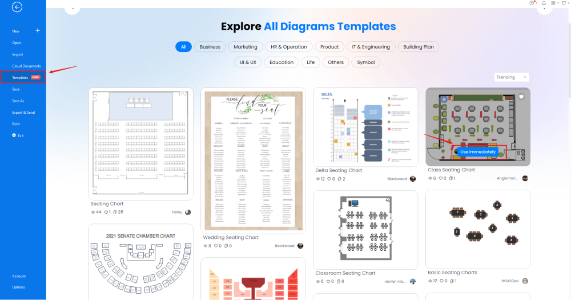Open the notifications bell
Screen dimensions: 571x300
(x=544, y=3)
